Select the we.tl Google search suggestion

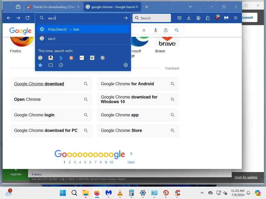coord(83,39)
